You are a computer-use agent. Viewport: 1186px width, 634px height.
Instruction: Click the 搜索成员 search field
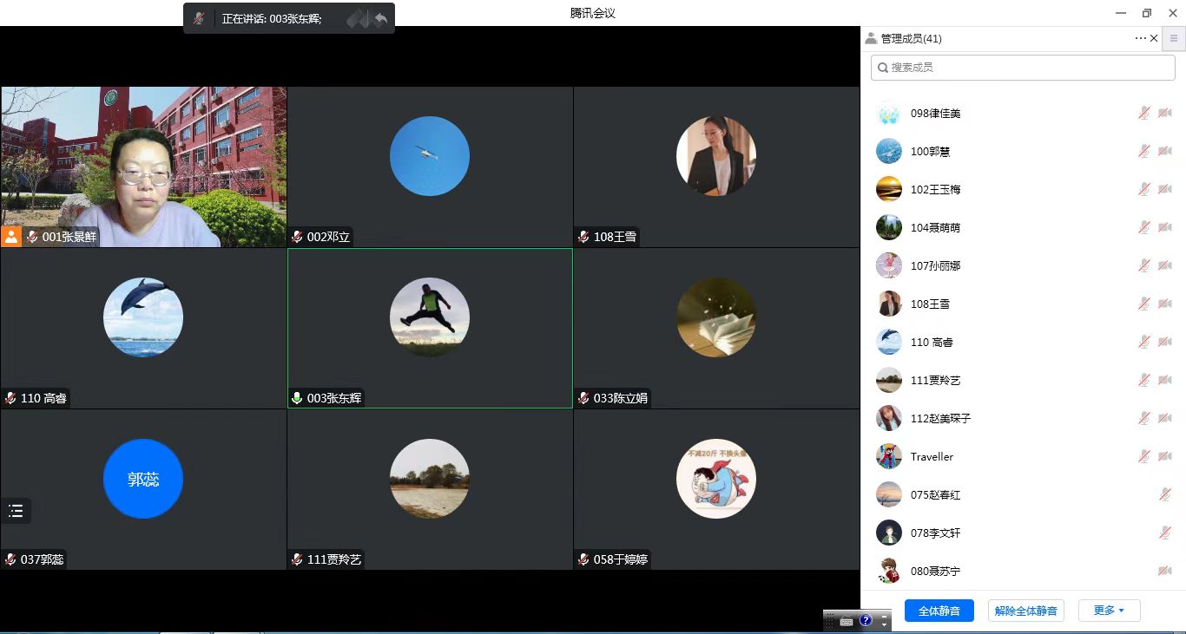point(1023,67)
